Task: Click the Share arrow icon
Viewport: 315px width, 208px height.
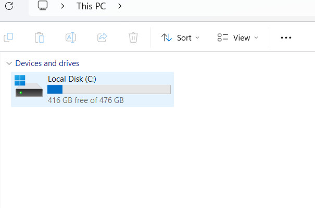Action: (102, 37)
